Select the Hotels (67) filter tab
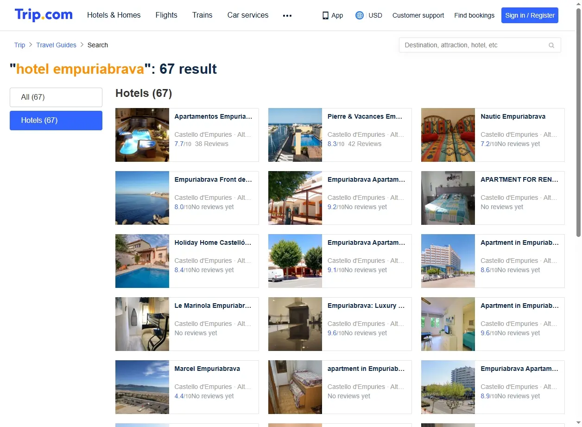Viewport: 582px width, 427px height. click(56, 121)
